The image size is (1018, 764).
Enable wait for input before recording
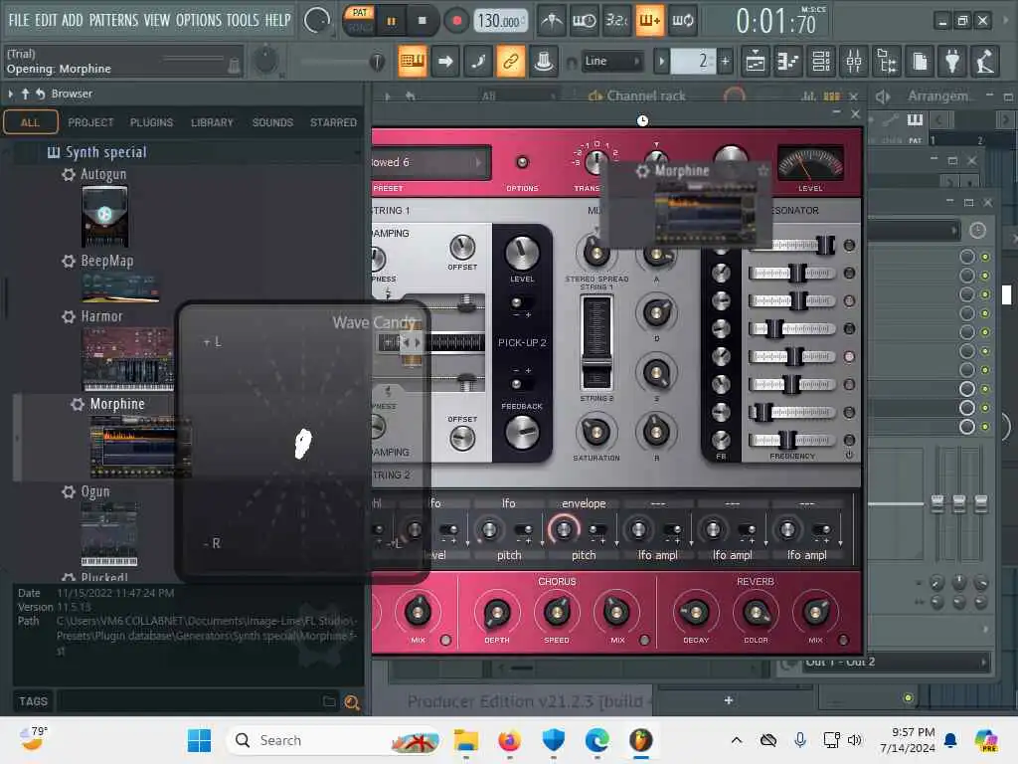pos(585,21)
